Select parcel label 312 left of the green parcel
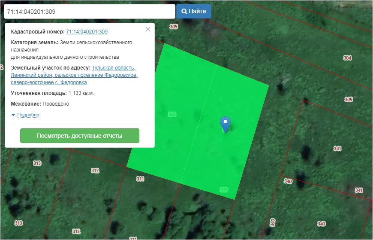 tap(95, 170)
